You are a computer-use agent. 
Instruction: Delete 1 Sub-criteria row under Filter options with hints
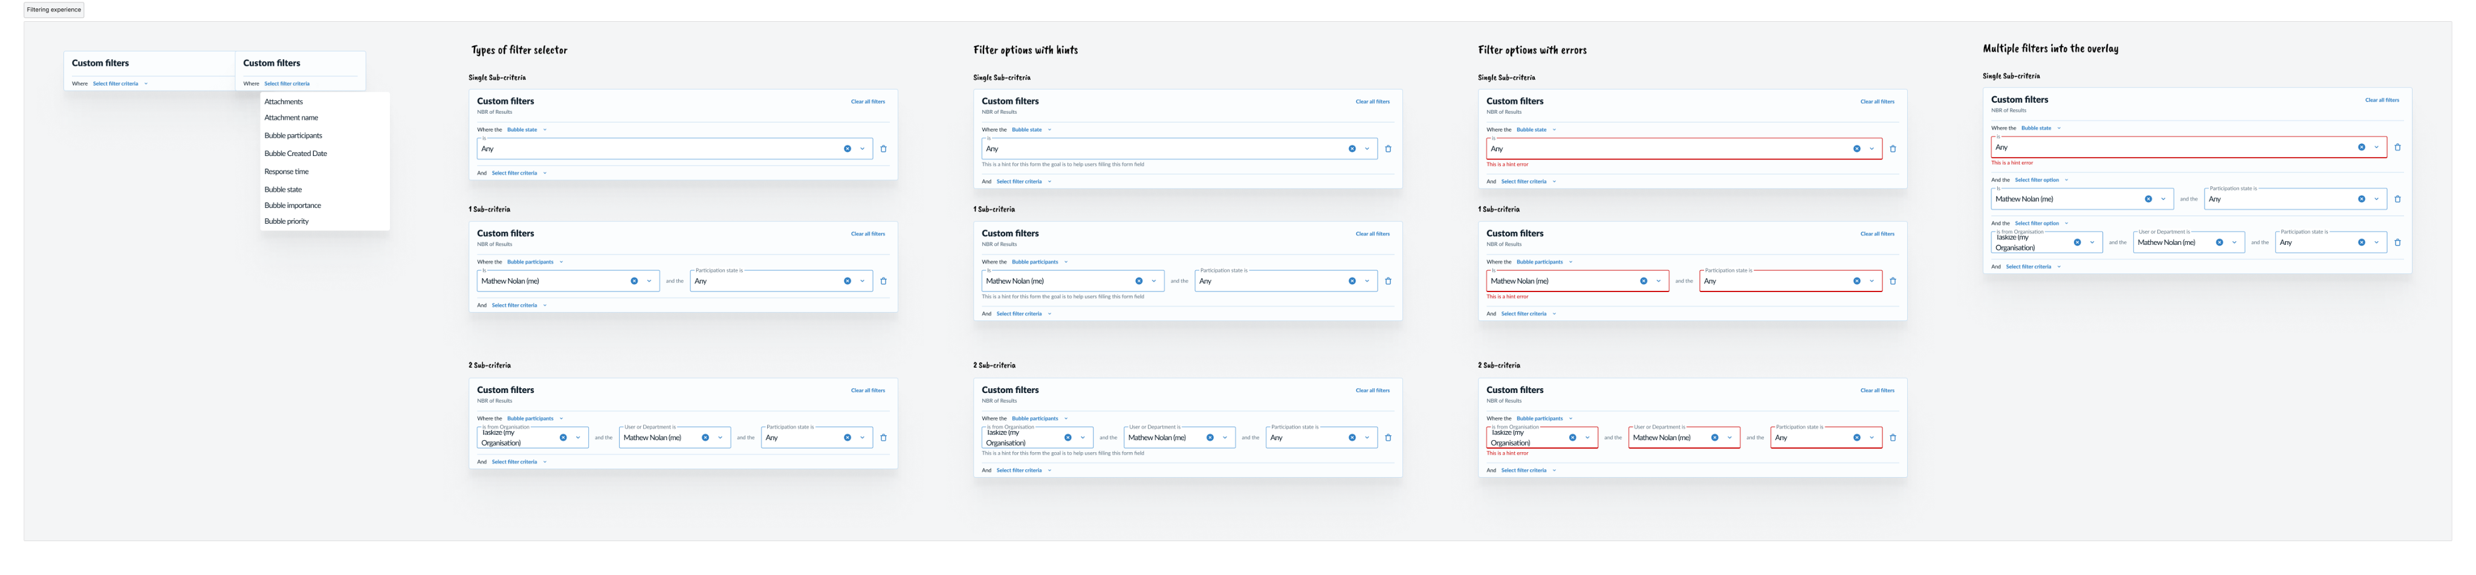coord(1388,281)
